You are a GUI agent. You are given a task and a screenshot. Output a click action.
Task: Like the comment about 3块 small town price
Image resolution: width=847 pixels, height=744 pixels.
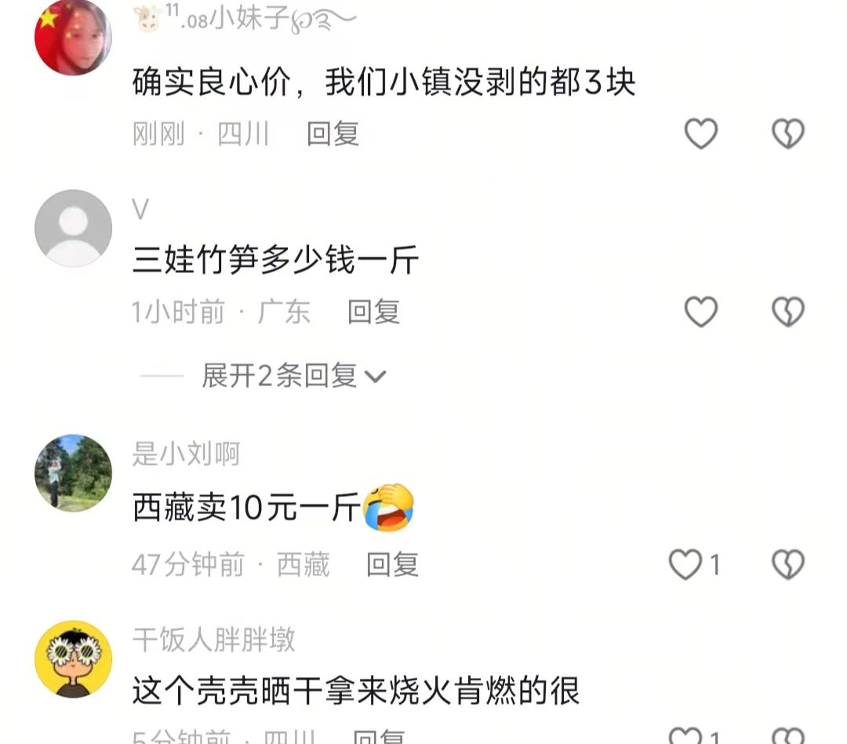coord(700,133)
